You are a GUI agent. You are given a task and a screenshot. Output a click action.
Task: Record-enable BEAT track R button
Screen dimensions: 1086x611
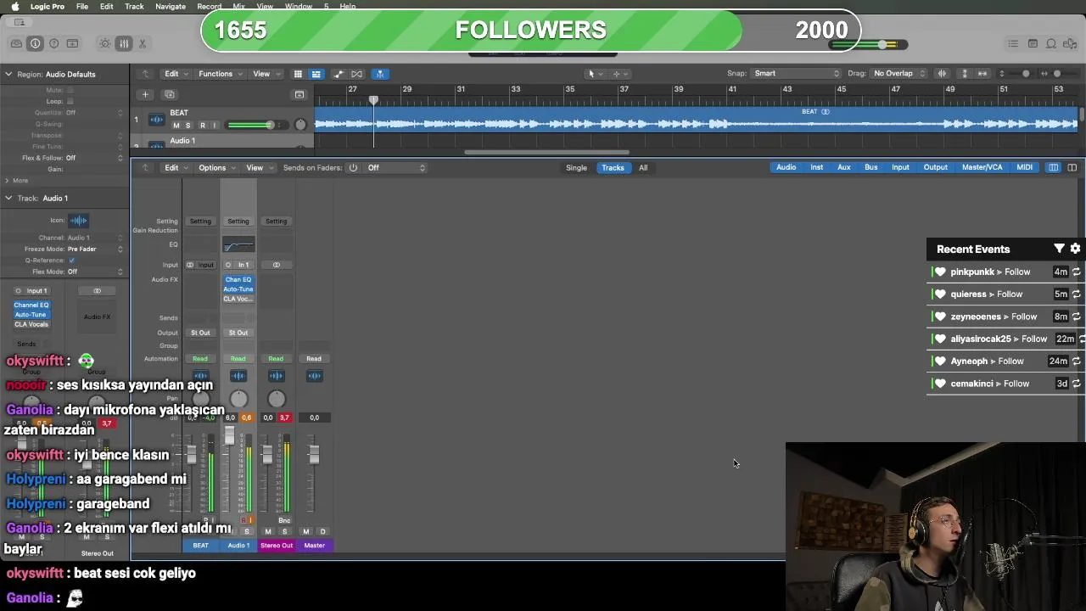tap(202, 126)
